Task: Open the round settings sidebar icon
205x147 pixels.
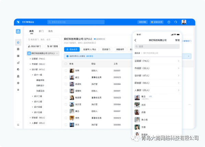Action: [18, 83]
